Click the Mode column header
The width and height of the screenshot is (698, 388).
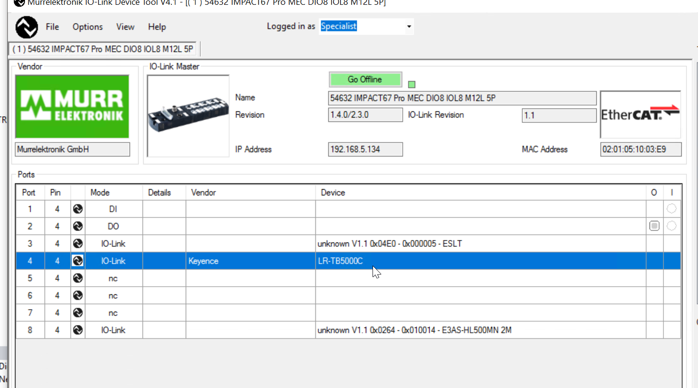113,193
